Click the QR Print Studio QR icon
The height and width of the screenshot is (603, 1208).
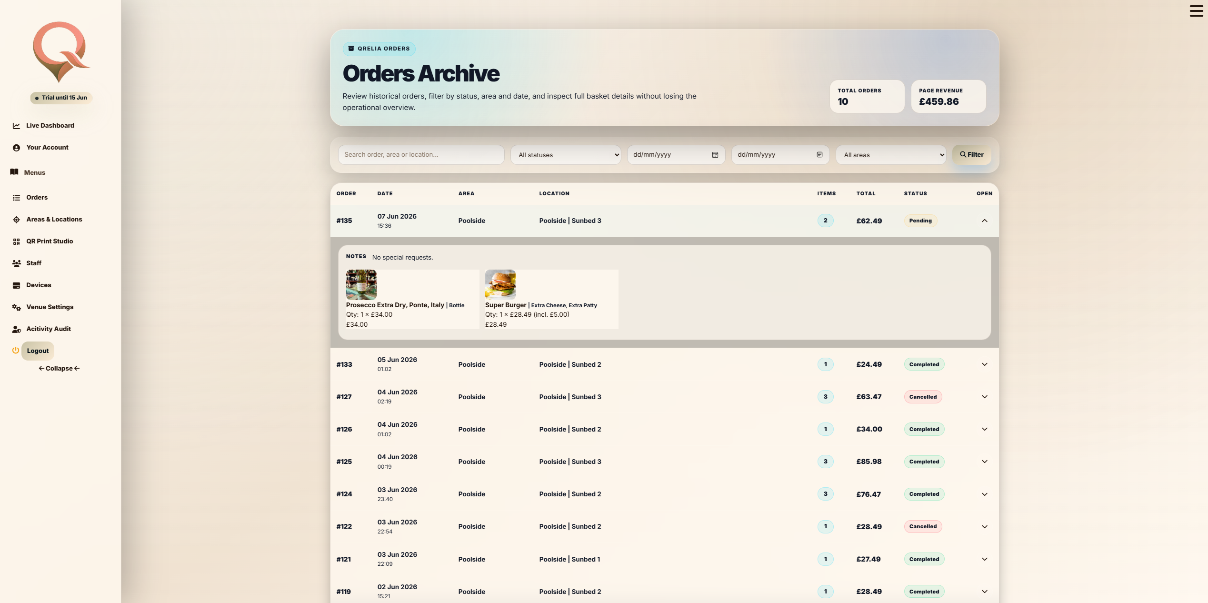coord(16,241)
